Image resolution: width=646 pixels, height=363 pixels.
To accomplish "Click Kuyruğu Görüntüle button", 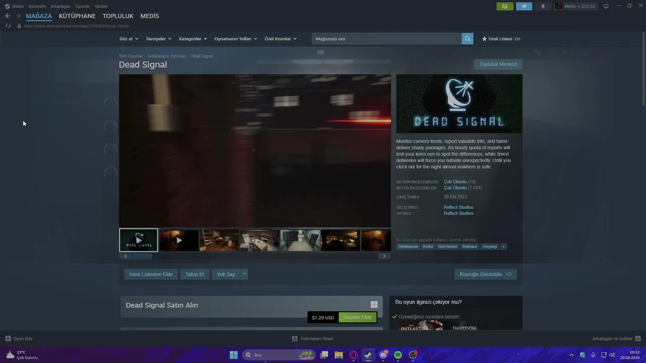I will click(x=486, y=274).
